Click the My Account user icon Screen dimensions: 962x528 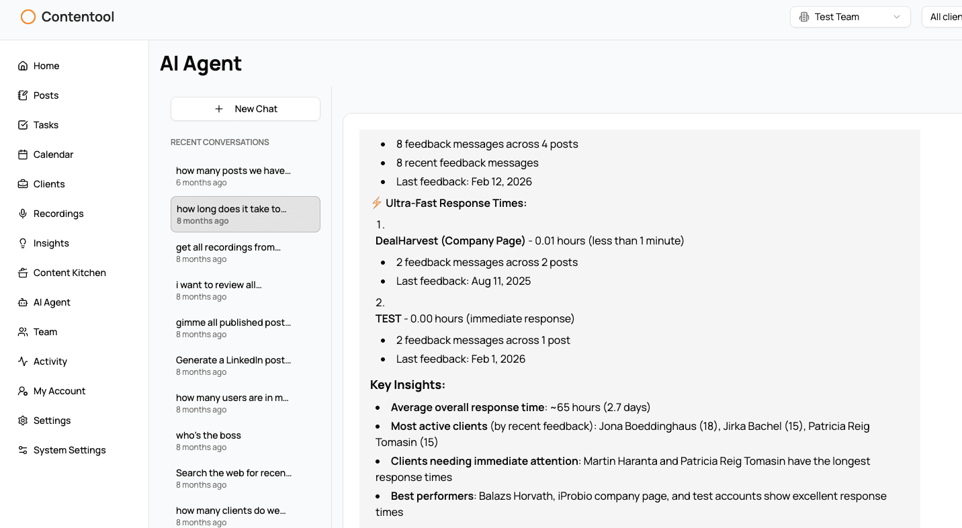coord(23,391)
